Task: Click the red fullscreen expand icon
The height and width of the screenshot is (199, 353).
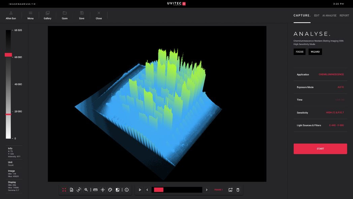Action: click(x=64, y=190)
